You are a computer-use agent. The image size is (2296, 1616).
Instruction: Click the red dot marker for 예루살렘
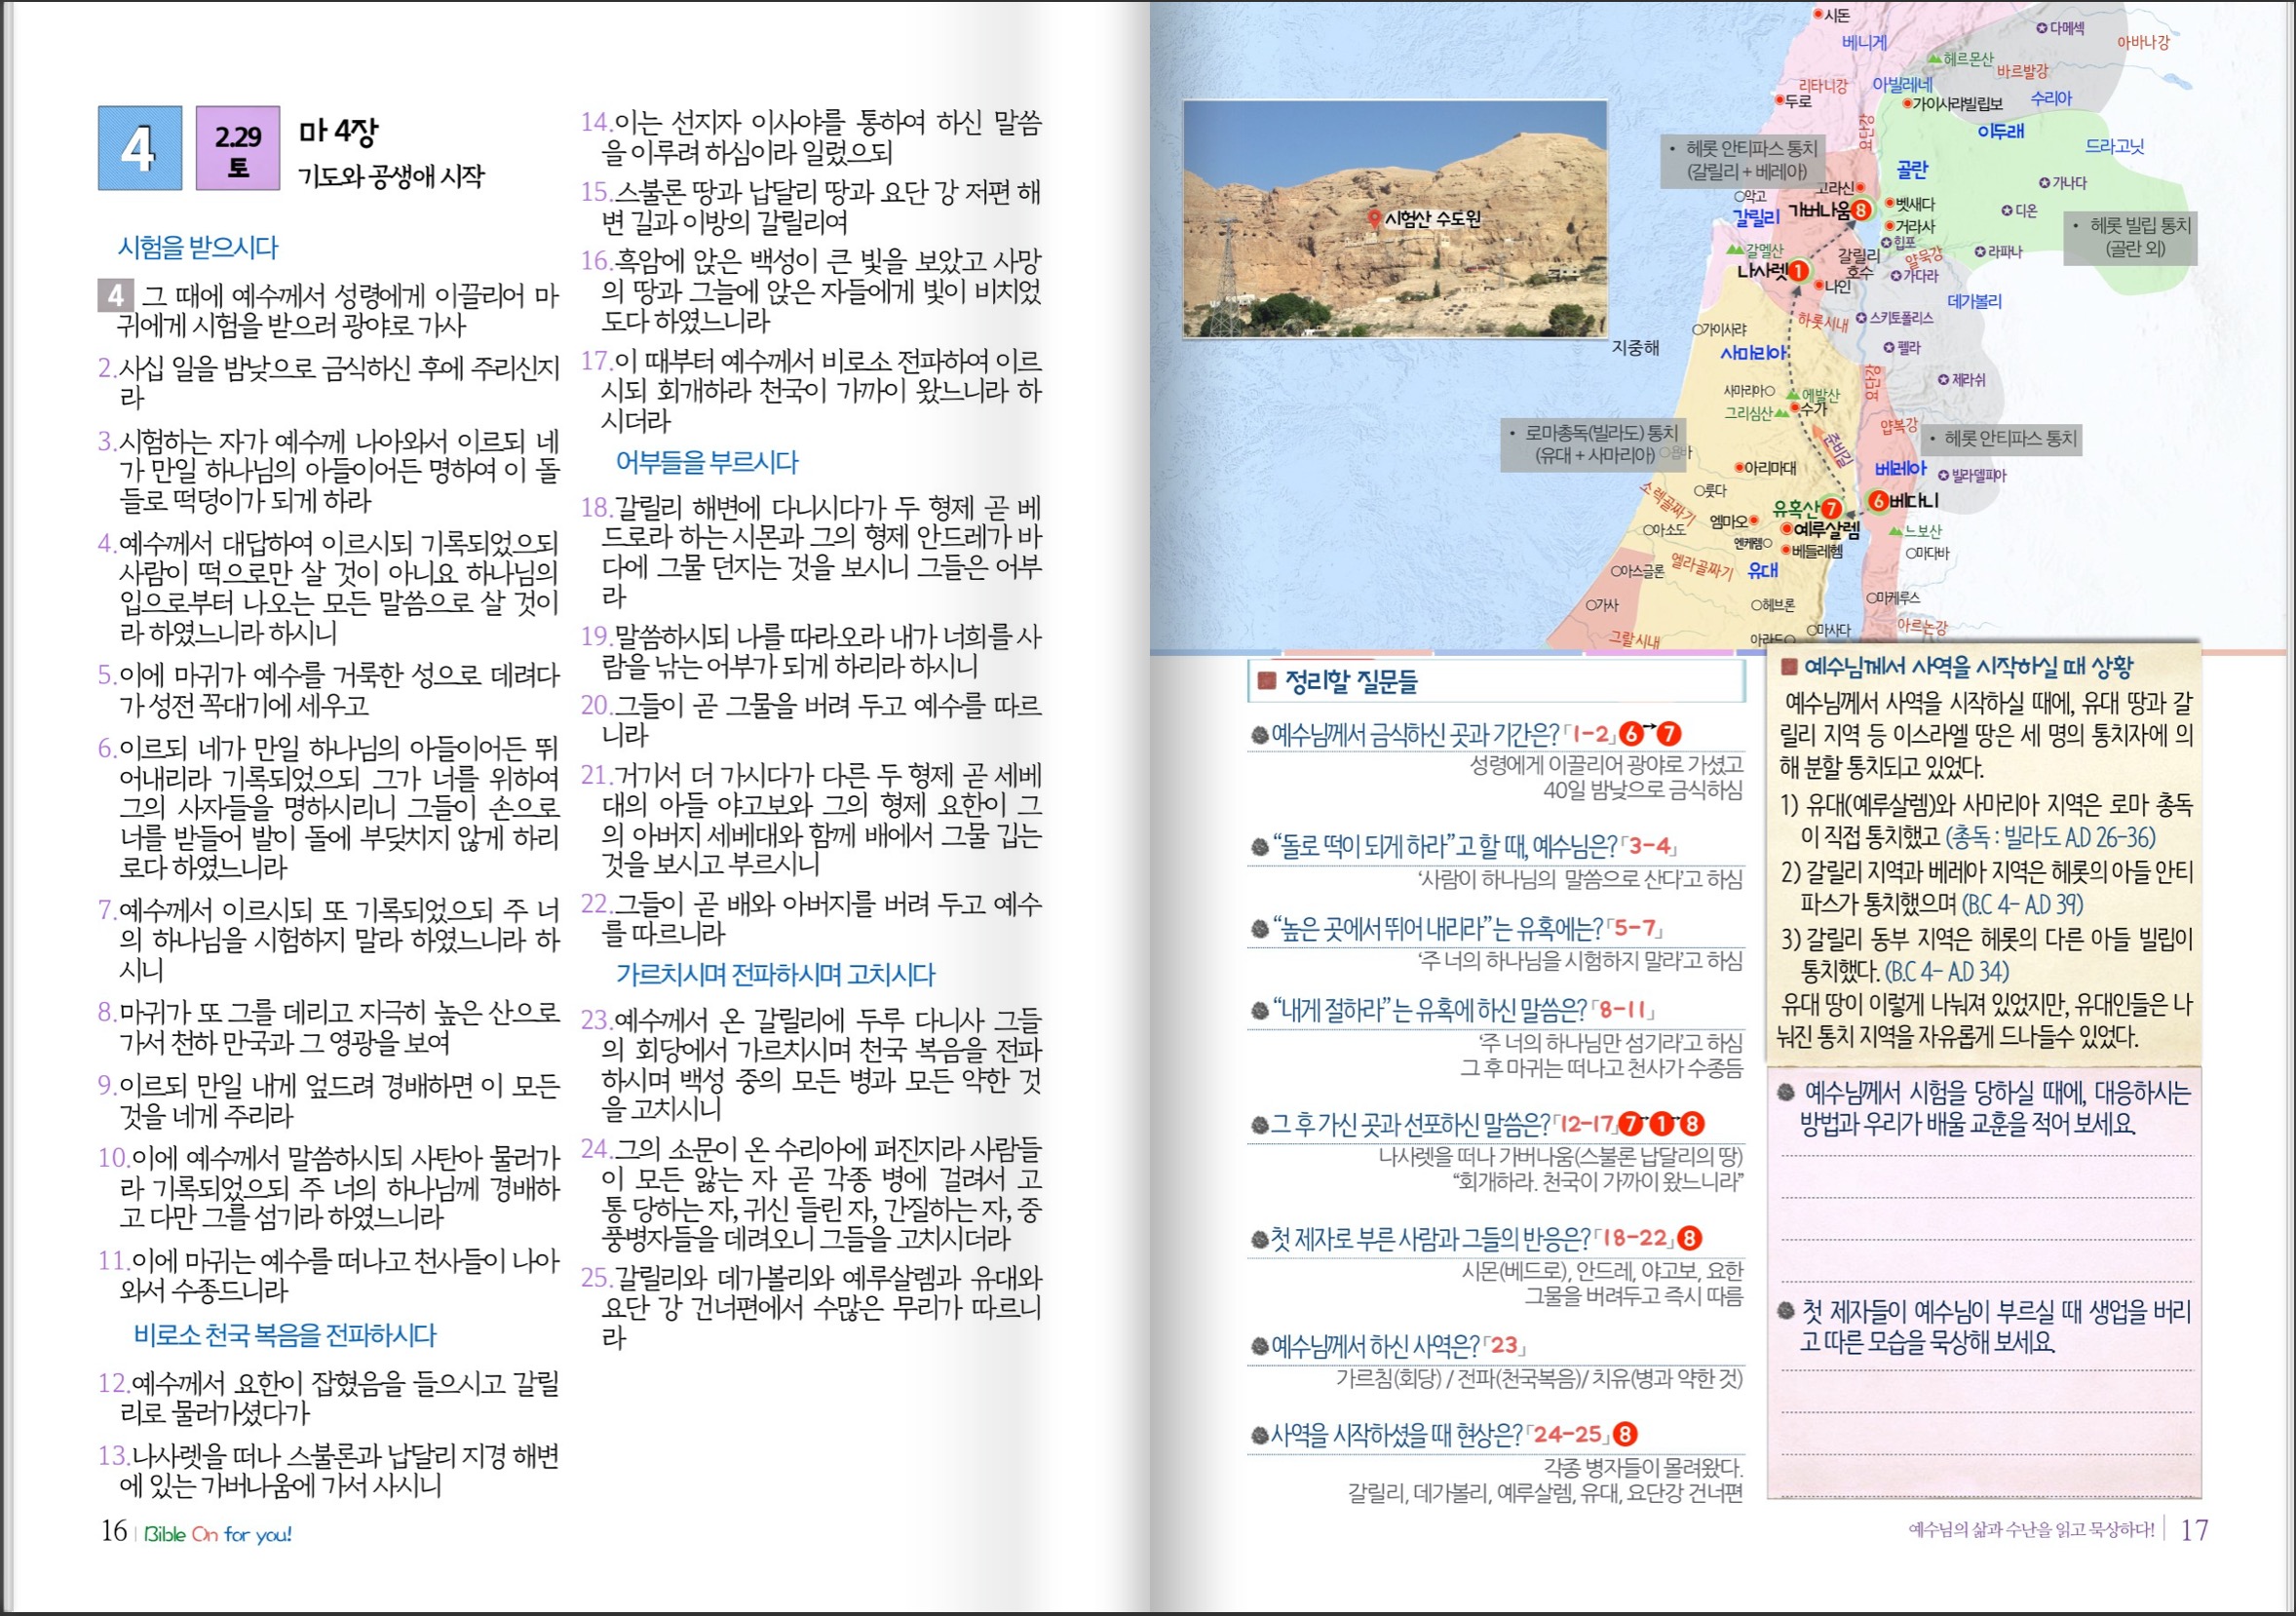tap(1786, 529)
